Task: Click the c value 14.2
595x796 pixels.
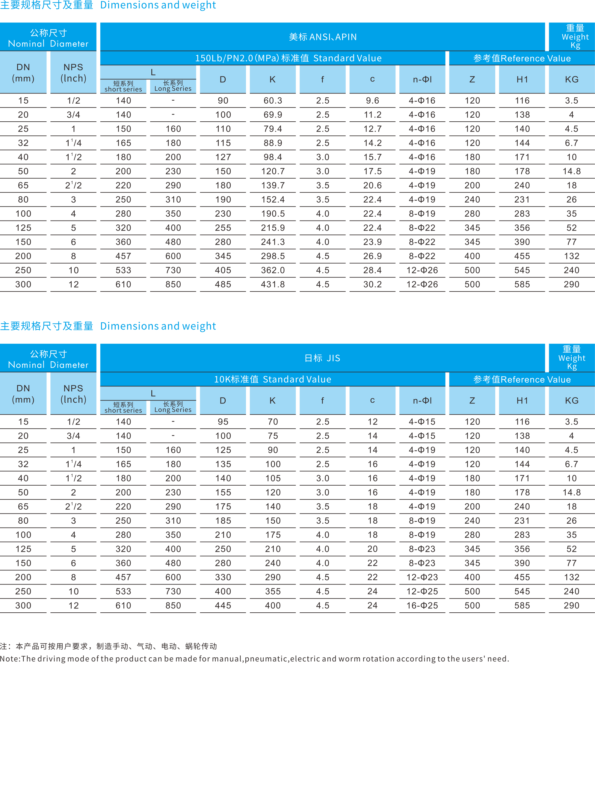Action: tap(373, 143)
